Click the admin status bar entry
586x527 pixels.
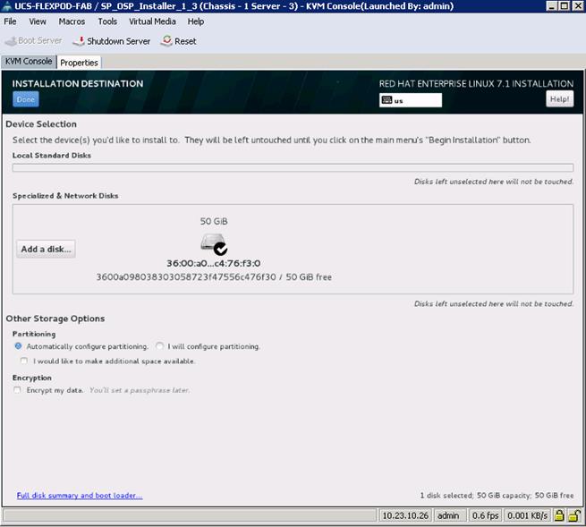tap(448, 515)
